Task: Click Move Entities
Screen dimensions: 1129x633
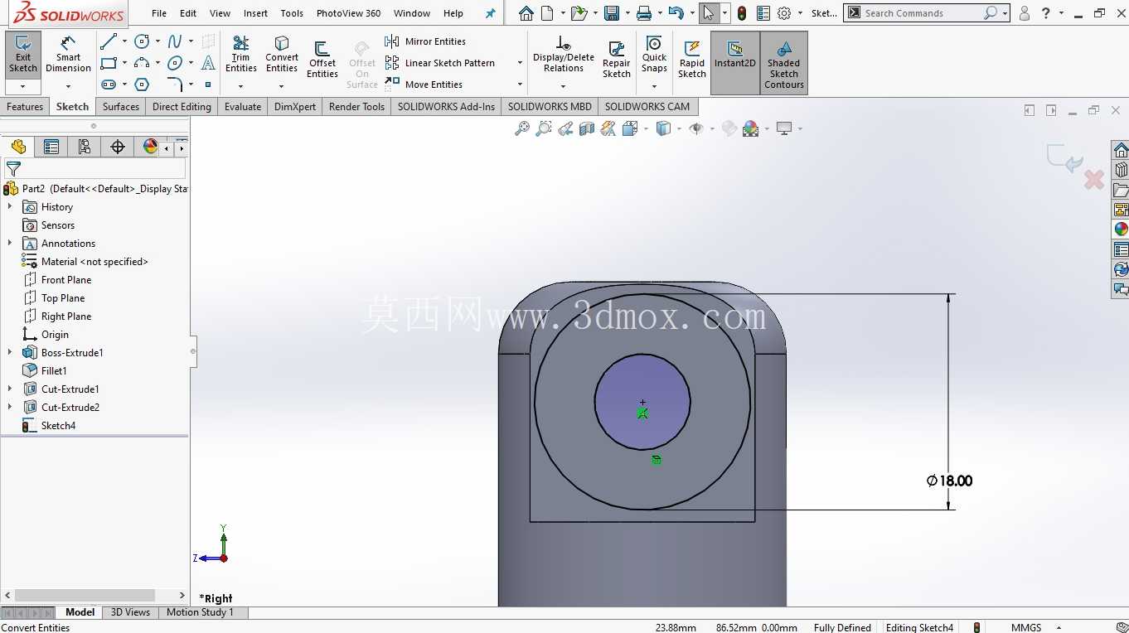Action: [x=424, y=85]
